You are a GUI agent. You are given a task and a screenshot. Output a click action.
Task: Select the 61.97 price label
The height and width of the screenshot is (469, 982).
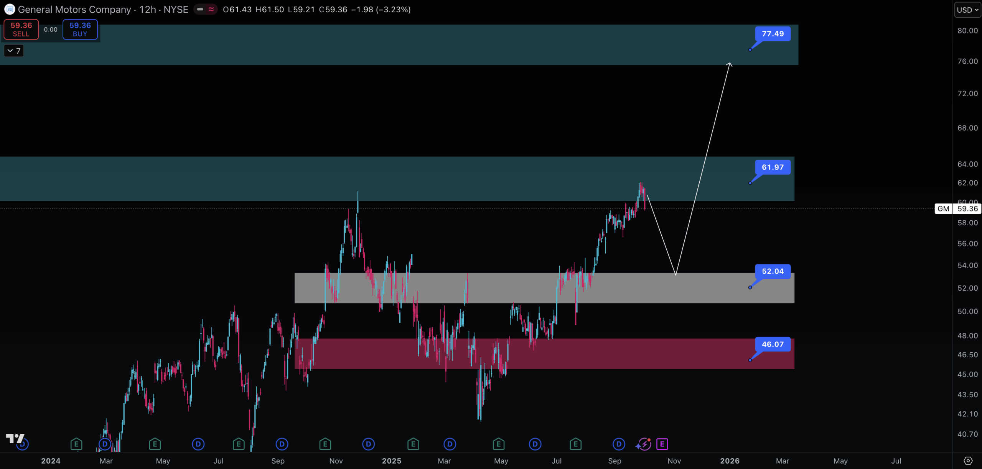(773, 167)
